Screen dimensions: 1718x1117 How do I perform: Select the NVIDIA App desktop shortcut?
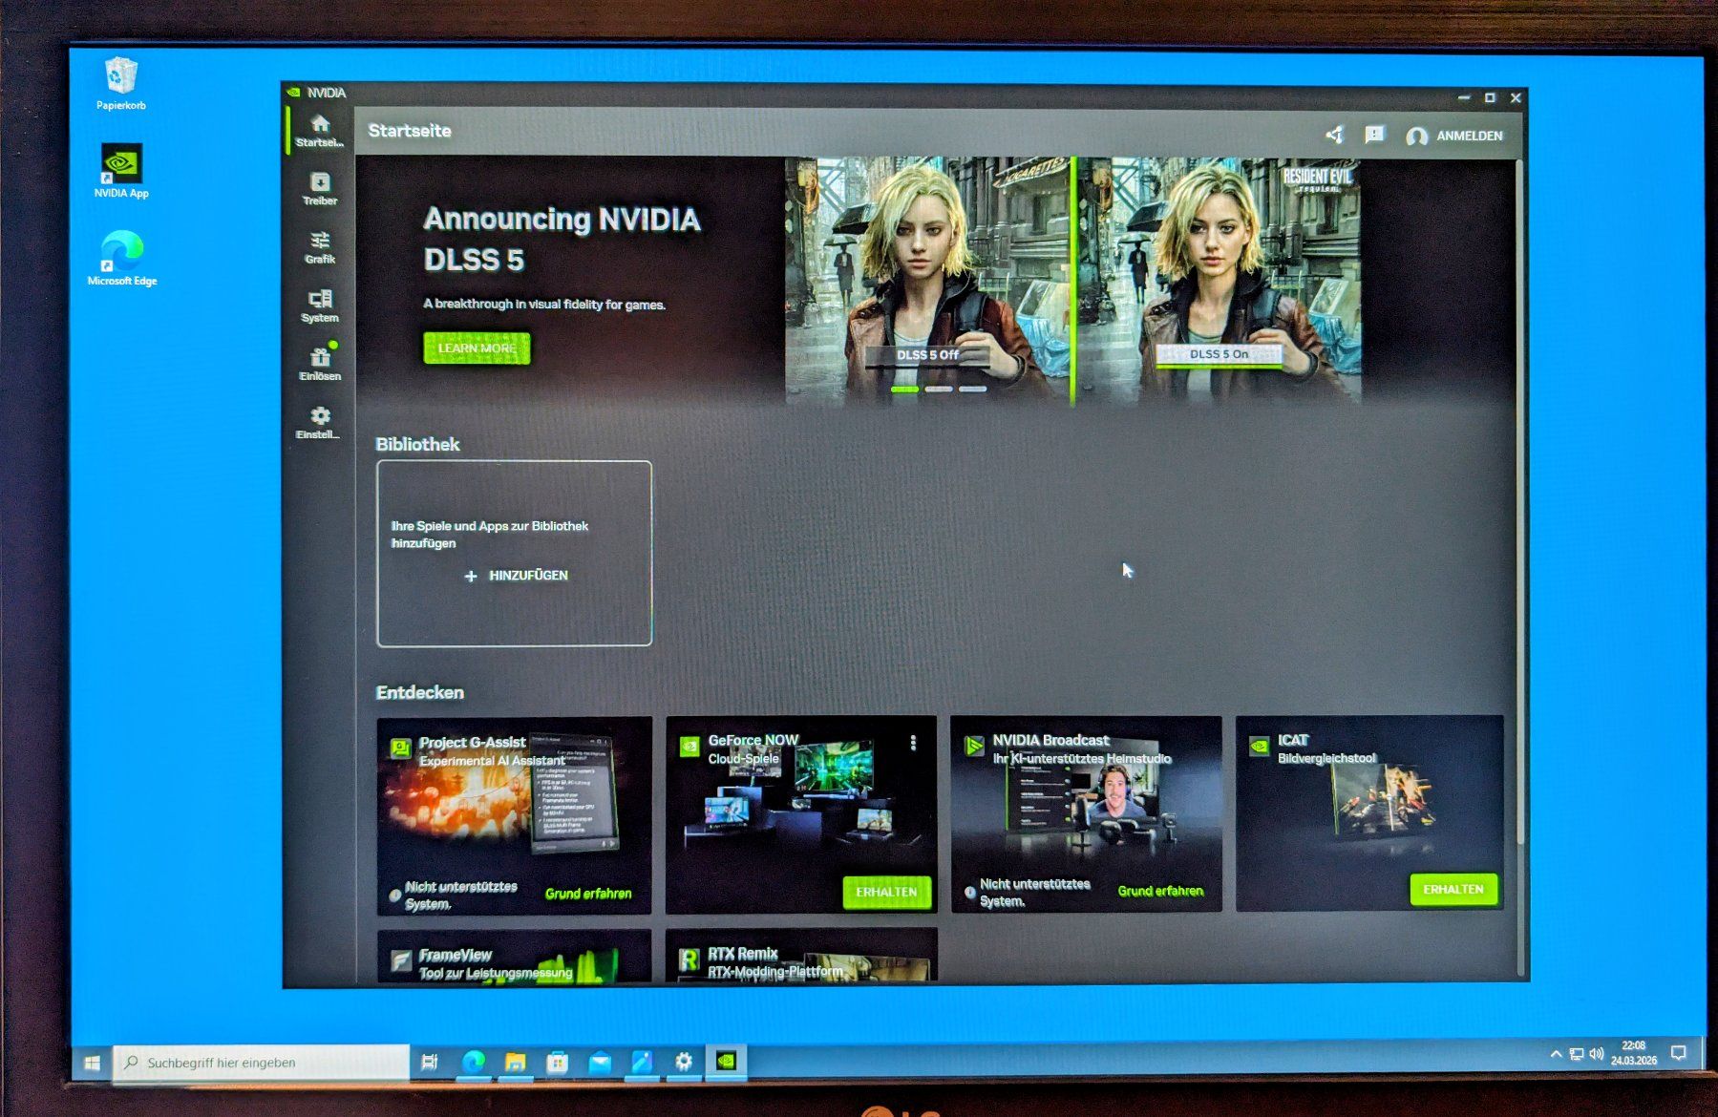point(121,171)
